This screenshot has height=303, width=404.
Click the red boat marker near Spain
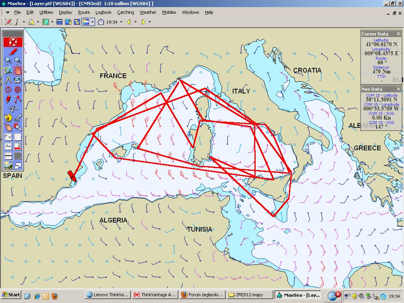(72, 176)
